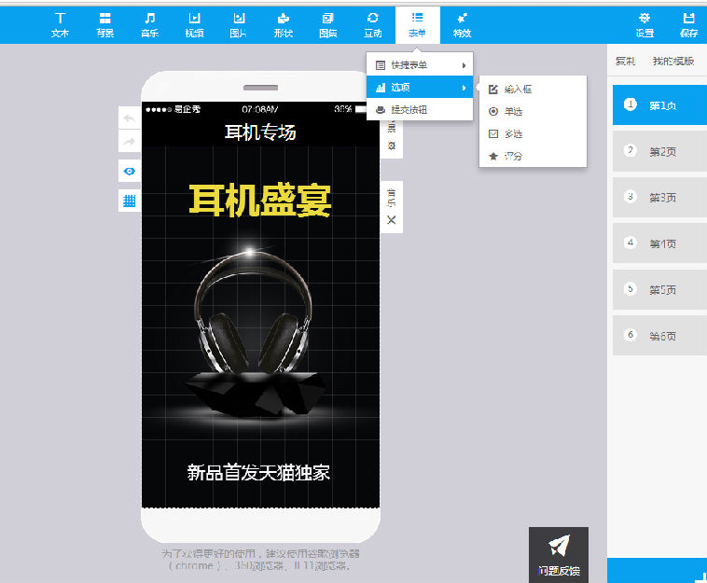Click the undo arrow beside phone

(130, 118)
